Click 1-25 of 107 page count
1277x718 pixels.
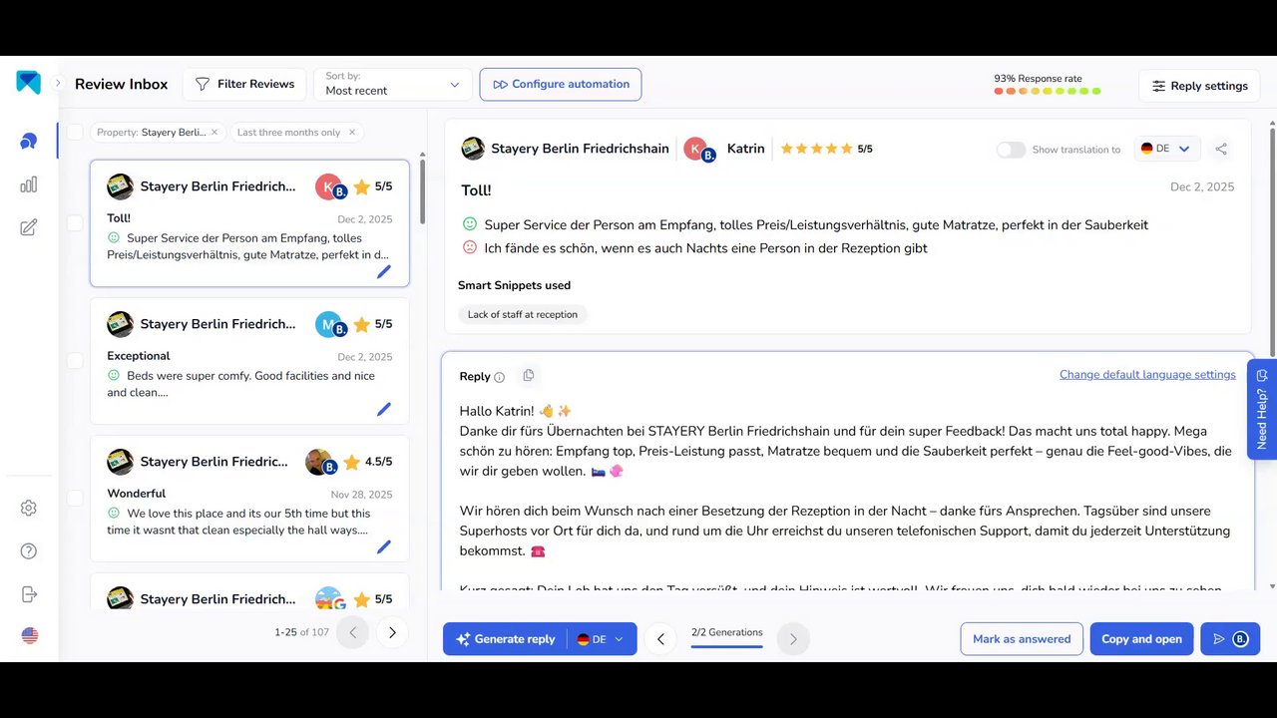[x=301, y=632]
